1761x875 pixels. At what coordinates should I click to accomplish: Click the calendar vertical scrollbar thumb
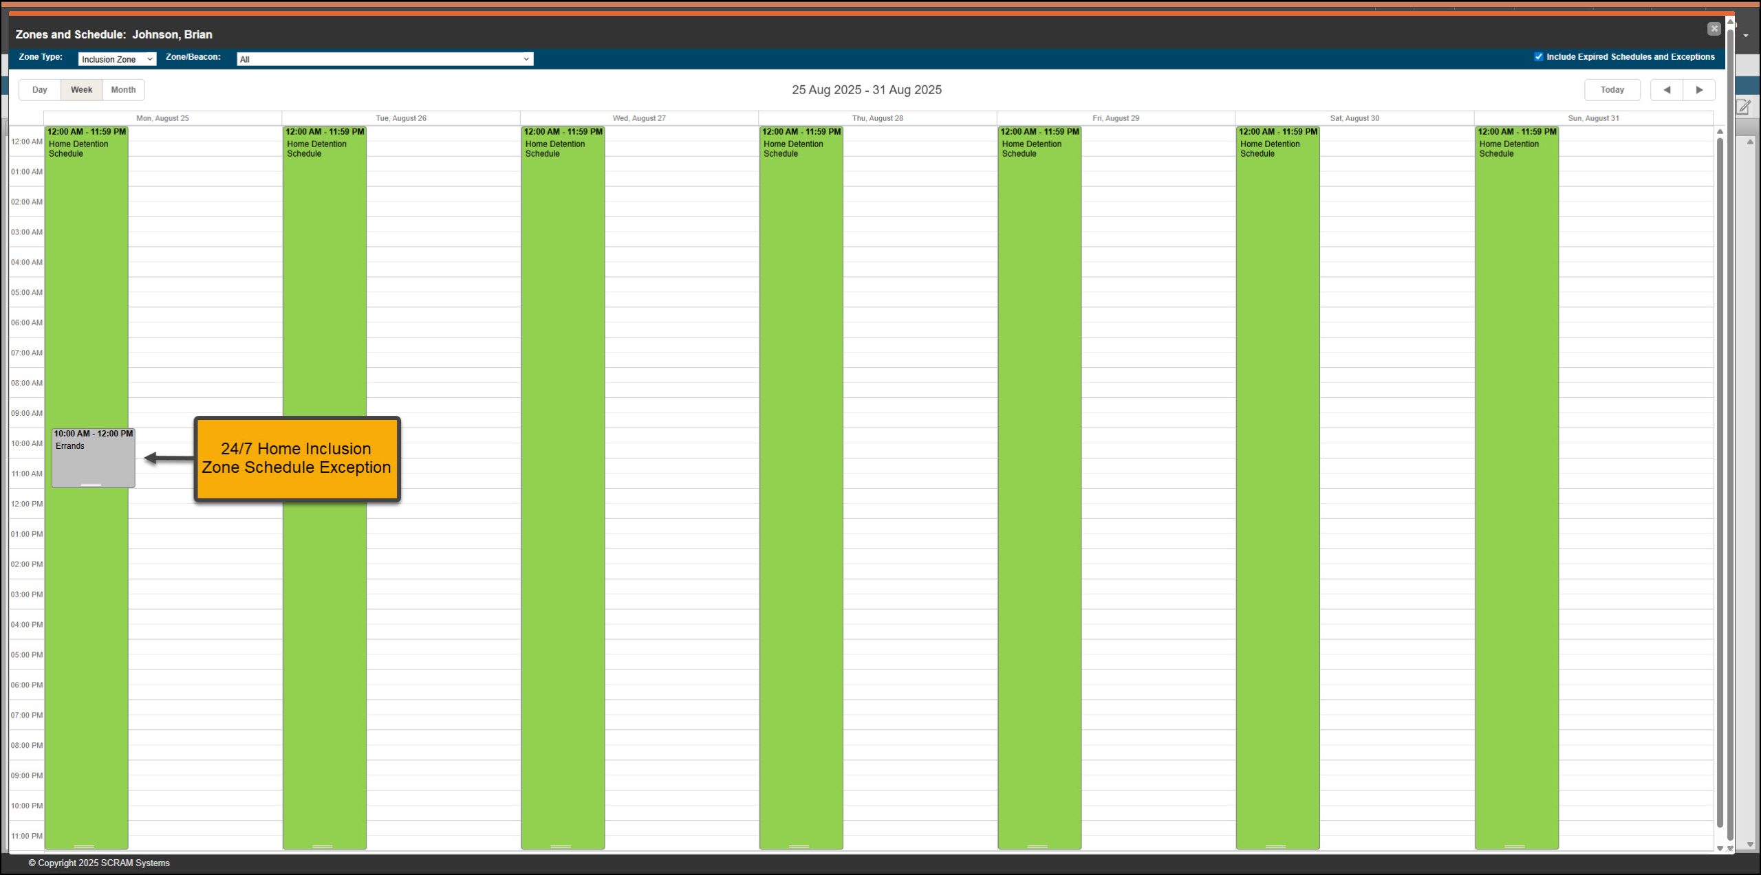pyautogui.click(x=1720, y=481)
